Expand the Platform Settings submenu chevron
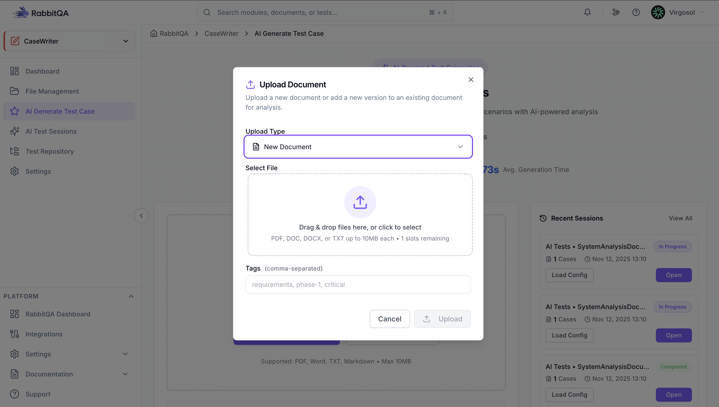 125,354
